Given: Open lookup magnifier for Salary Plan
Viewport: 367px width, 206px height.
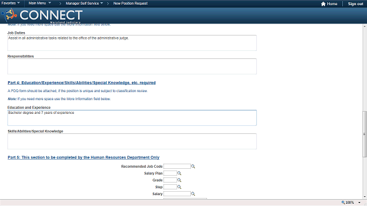Looking at the screenshot, I should pyautogui.click(x=179, y=173).
